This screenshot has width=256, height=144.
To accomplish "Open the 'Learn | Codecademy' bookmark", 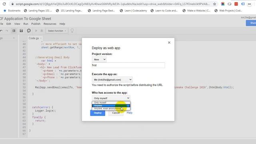I will [133, 11].
